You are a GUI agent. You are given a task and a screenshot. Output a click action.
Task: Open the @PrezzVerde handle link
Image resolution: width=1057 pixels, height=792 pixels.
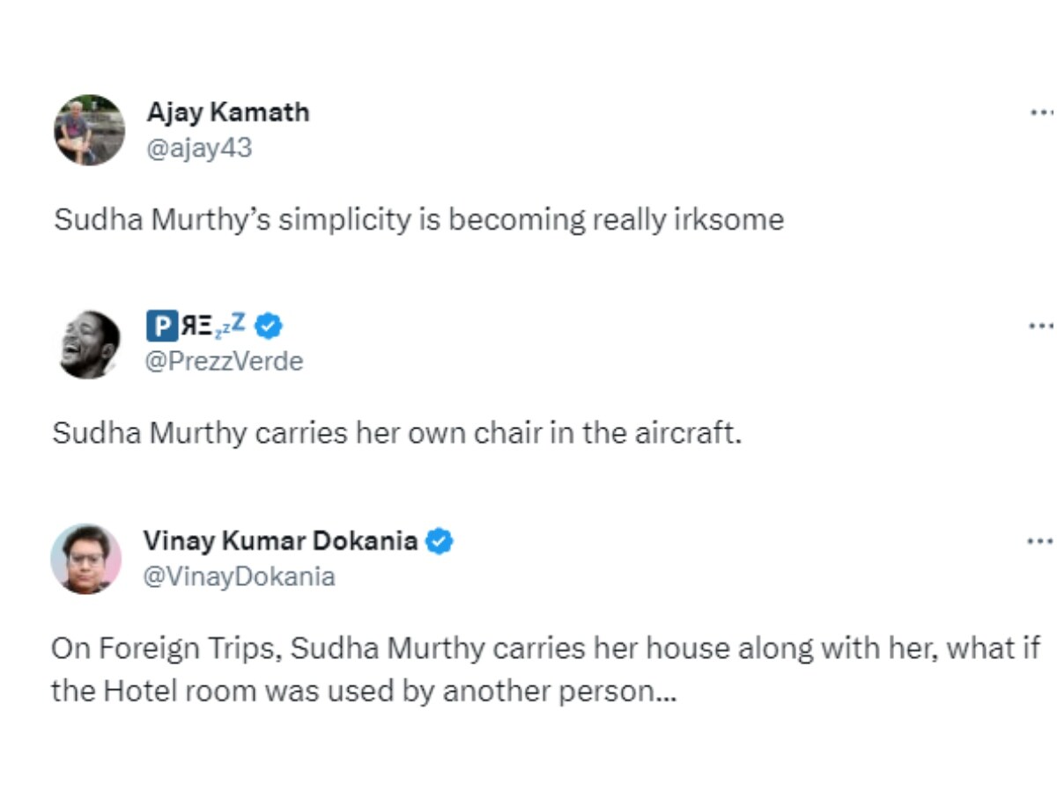[x=225, y=362]
